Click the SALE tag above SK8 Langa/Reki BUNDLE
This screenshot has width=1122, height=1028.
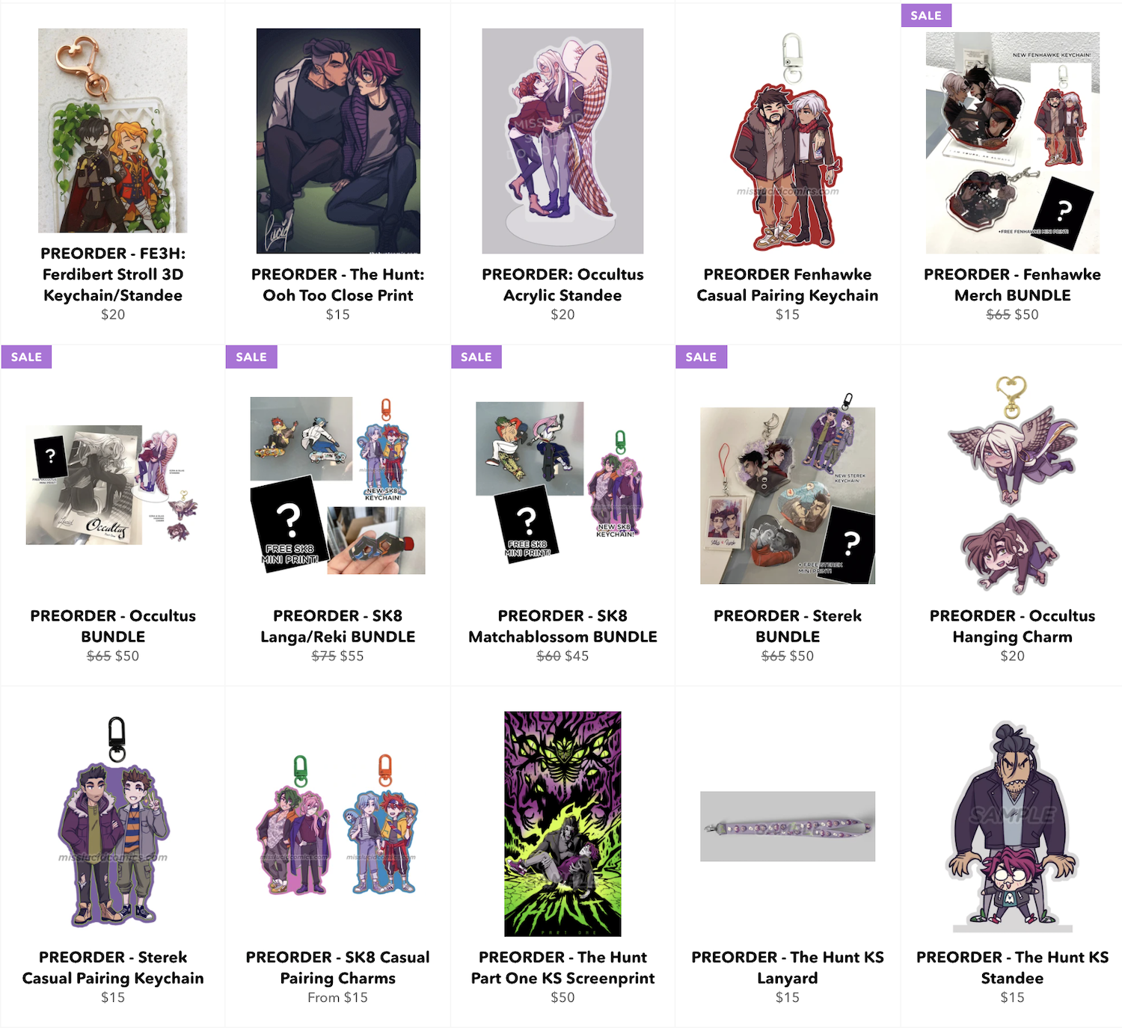coord(251,357)
